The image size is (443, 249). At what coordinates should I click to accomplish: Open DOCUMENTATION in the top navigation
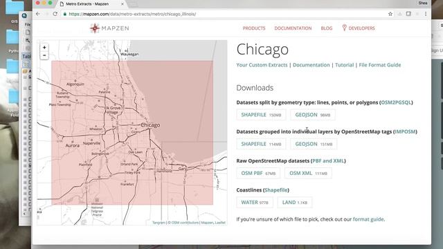coord(293,28)
